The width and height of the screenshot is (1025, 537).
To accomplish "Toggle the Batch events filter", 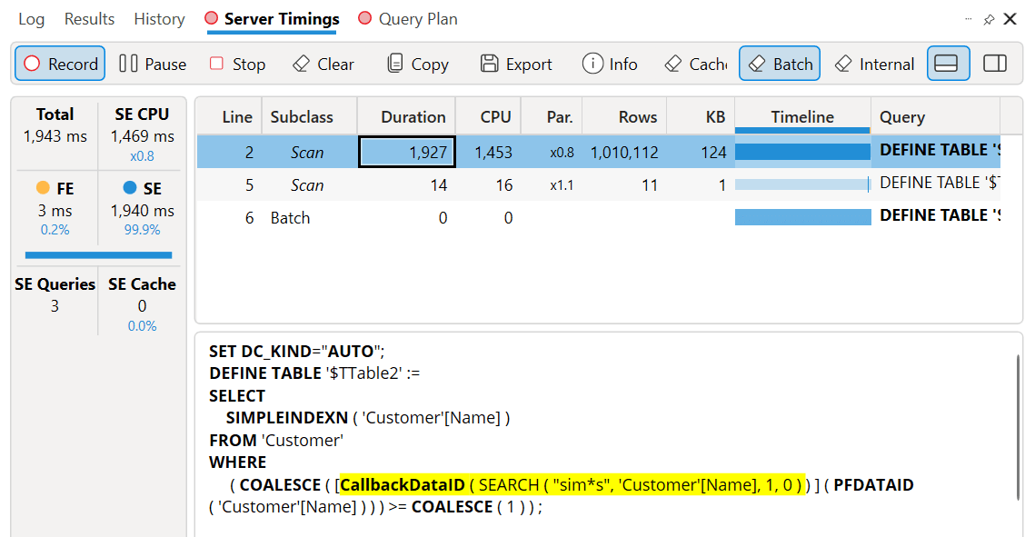I will (780, 64).
